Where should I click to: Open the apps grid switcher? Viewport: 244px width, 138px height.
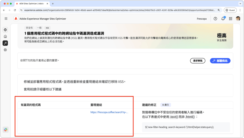point(230,19)
